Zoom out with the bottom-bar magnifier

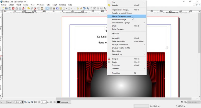[x=26, y=102]
